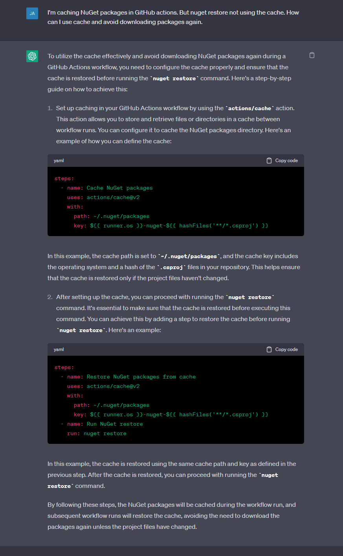
Task: Click the paragraph 'In this example, the cache is restored'
Action: point(172,475)
